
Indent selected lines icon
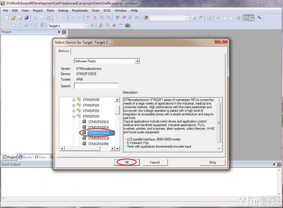tap(117, 18)
